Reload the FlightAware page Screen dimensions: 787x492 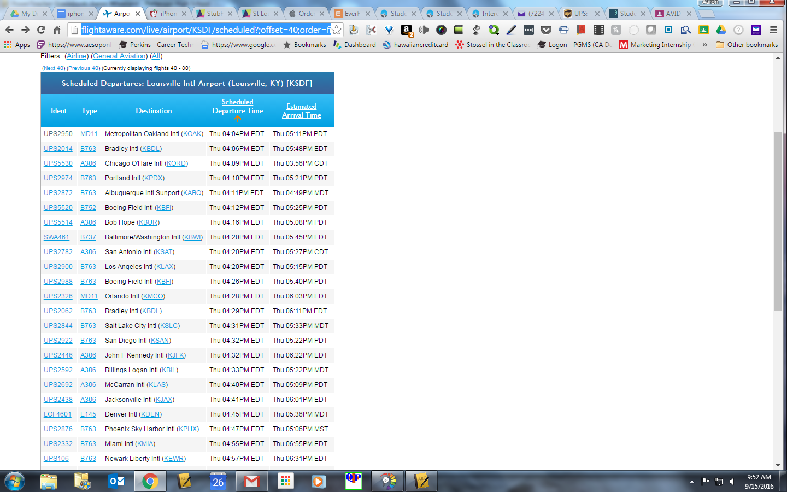click(41, 30)
